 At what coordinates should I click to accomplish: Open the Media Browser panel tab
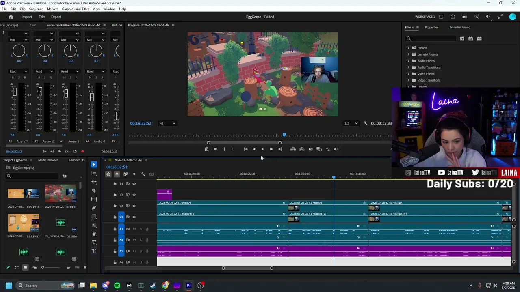48,160
